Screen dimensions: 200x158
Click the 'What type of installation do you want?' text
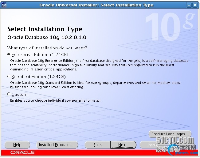[47, 48]
